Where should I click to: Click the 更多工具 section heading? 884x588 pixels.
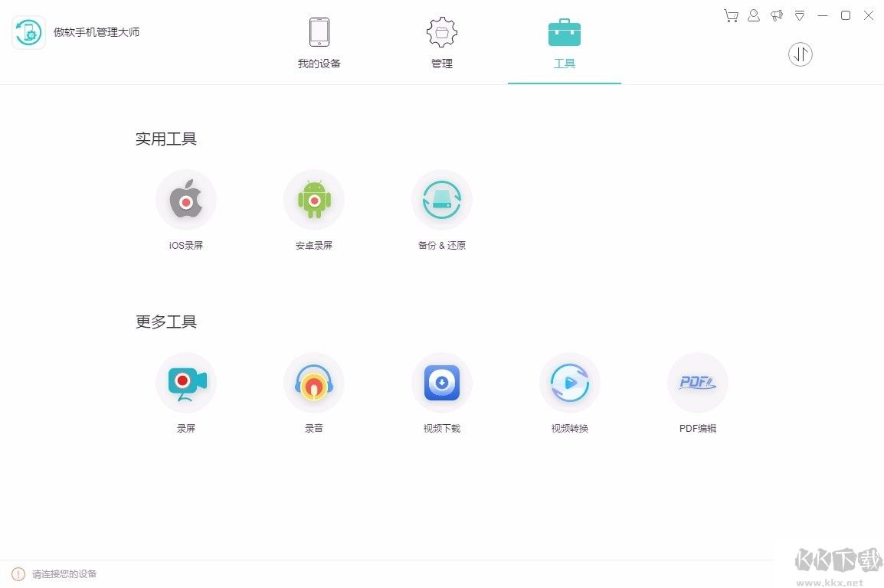click(x=166, y=322)
